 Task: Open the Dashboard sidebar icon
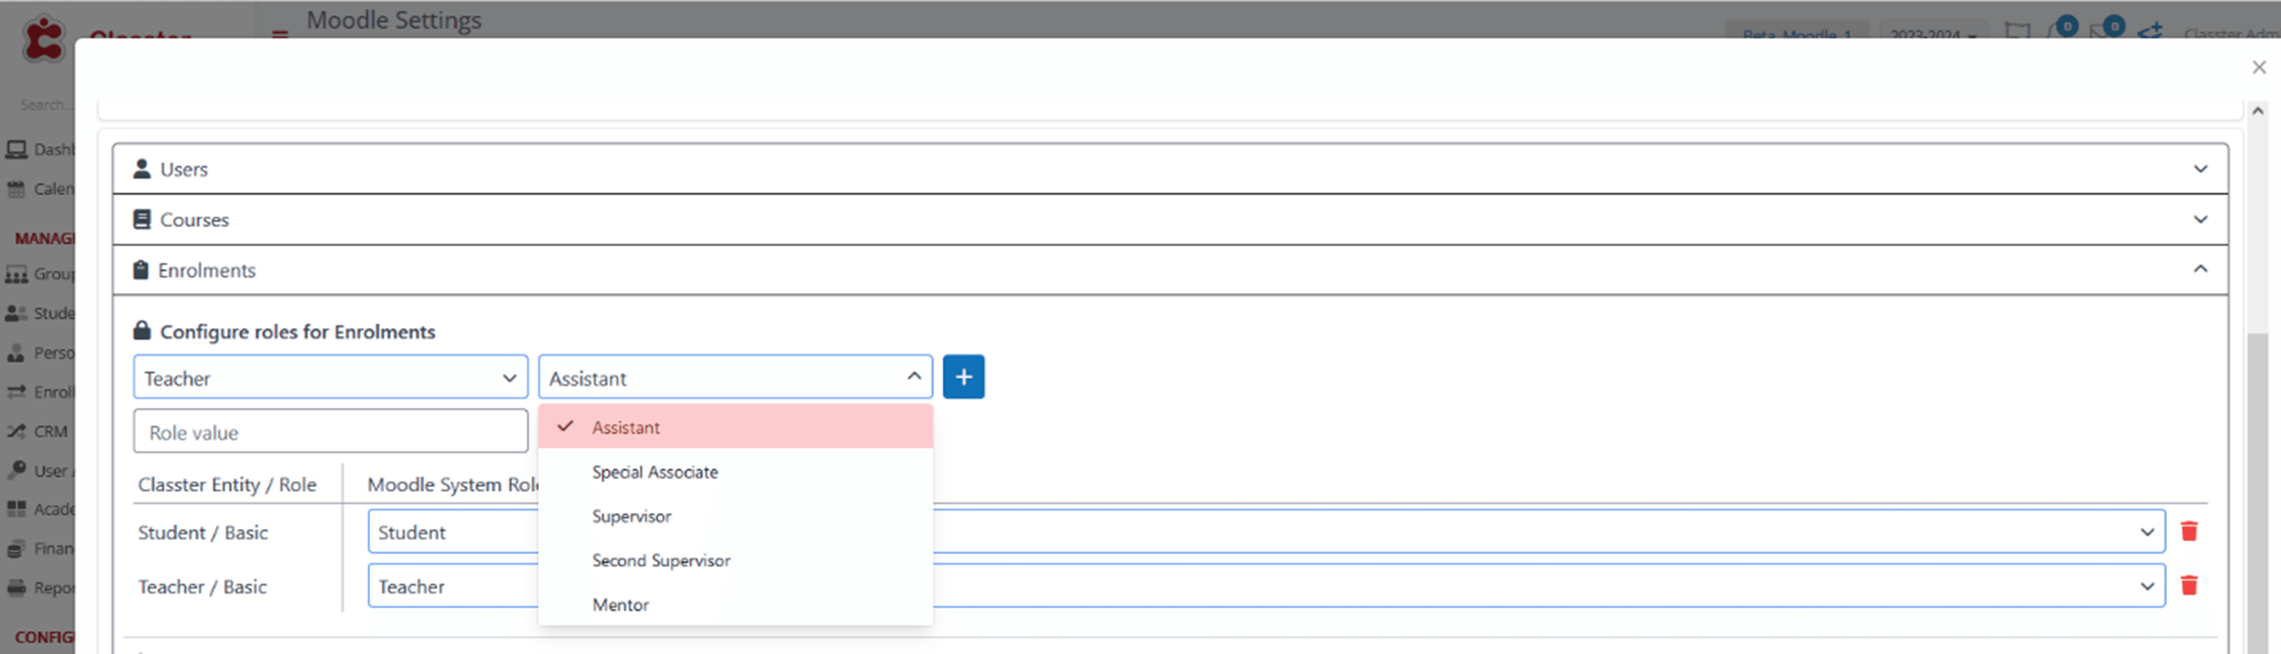16,149
